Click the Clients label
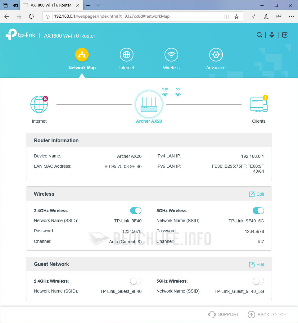 259,121
